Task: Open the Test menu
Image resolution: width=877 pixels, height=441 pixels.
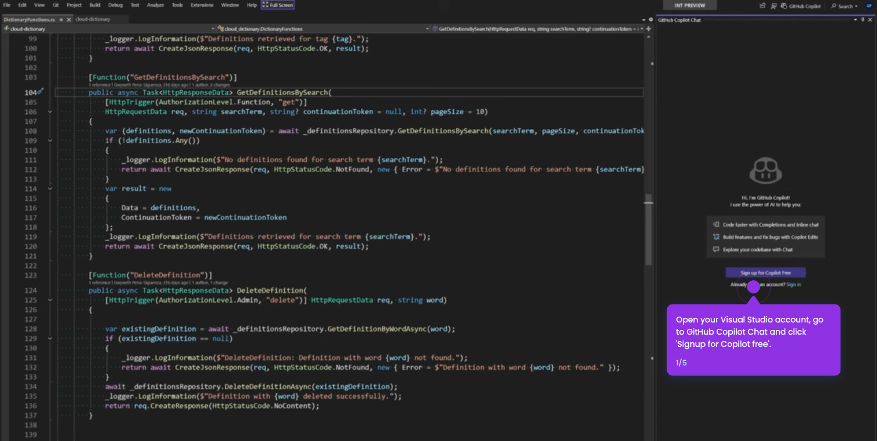Action: pyautogui.click(x=135, y=5)
